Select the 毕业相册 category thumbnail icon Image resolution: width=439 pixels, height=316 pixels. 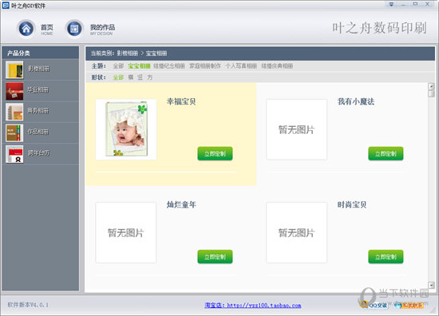14,91
